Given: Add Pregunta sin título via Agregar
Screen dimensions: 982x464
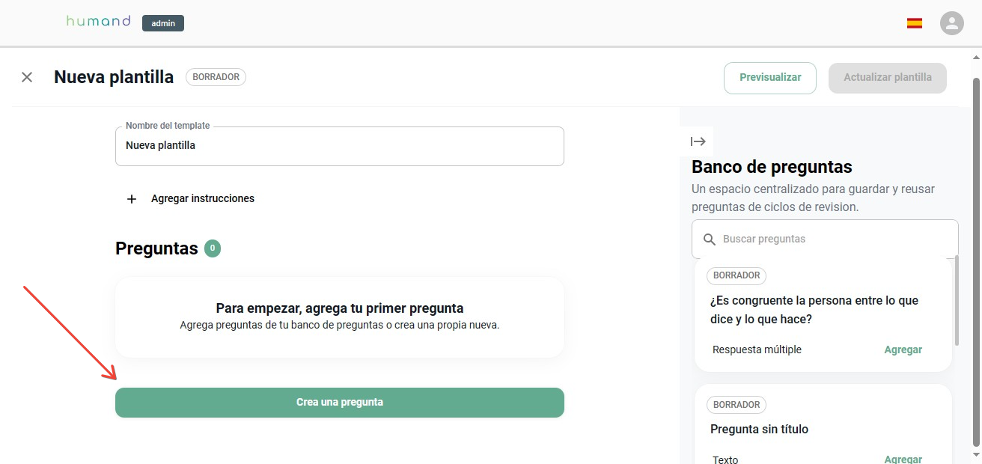Looking at the screenshot, I should pyautogui.click(x=903, y=459).
